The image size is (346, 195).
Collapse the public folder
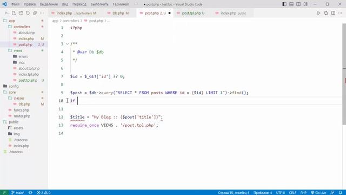[x=14, y=122]
